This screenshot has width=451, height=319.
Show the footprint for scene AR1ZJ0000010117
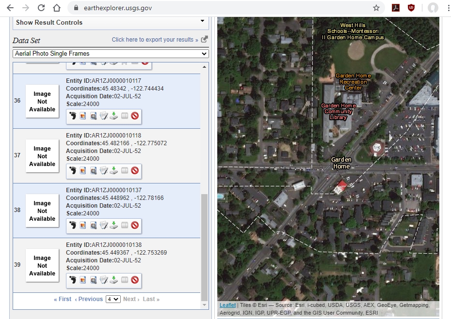pos(73,116)
